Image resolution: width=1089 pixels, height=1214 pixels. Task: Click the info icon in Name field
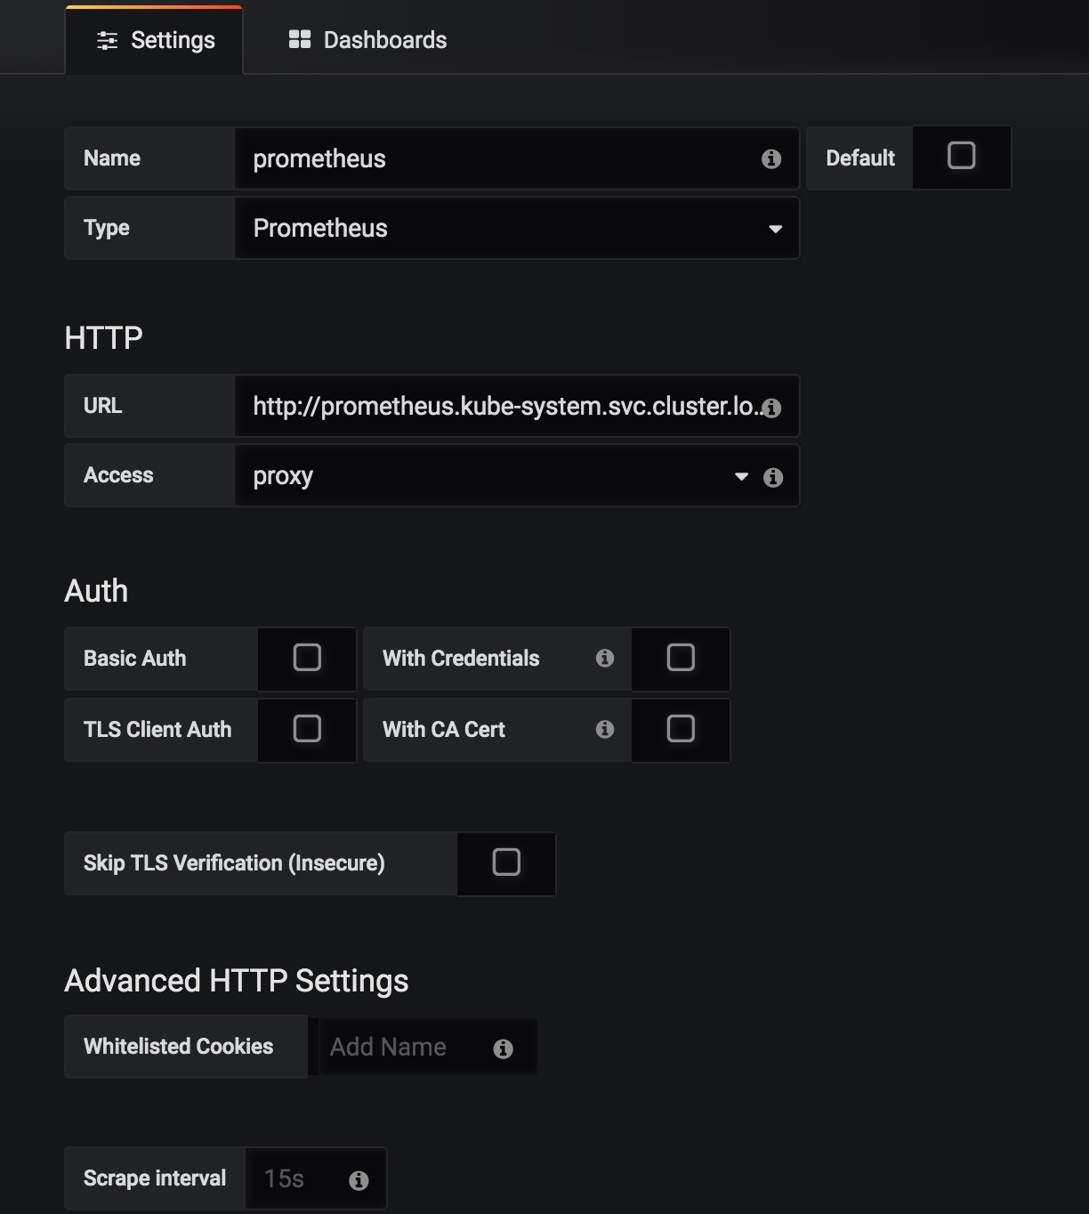[x=771, y=158]
